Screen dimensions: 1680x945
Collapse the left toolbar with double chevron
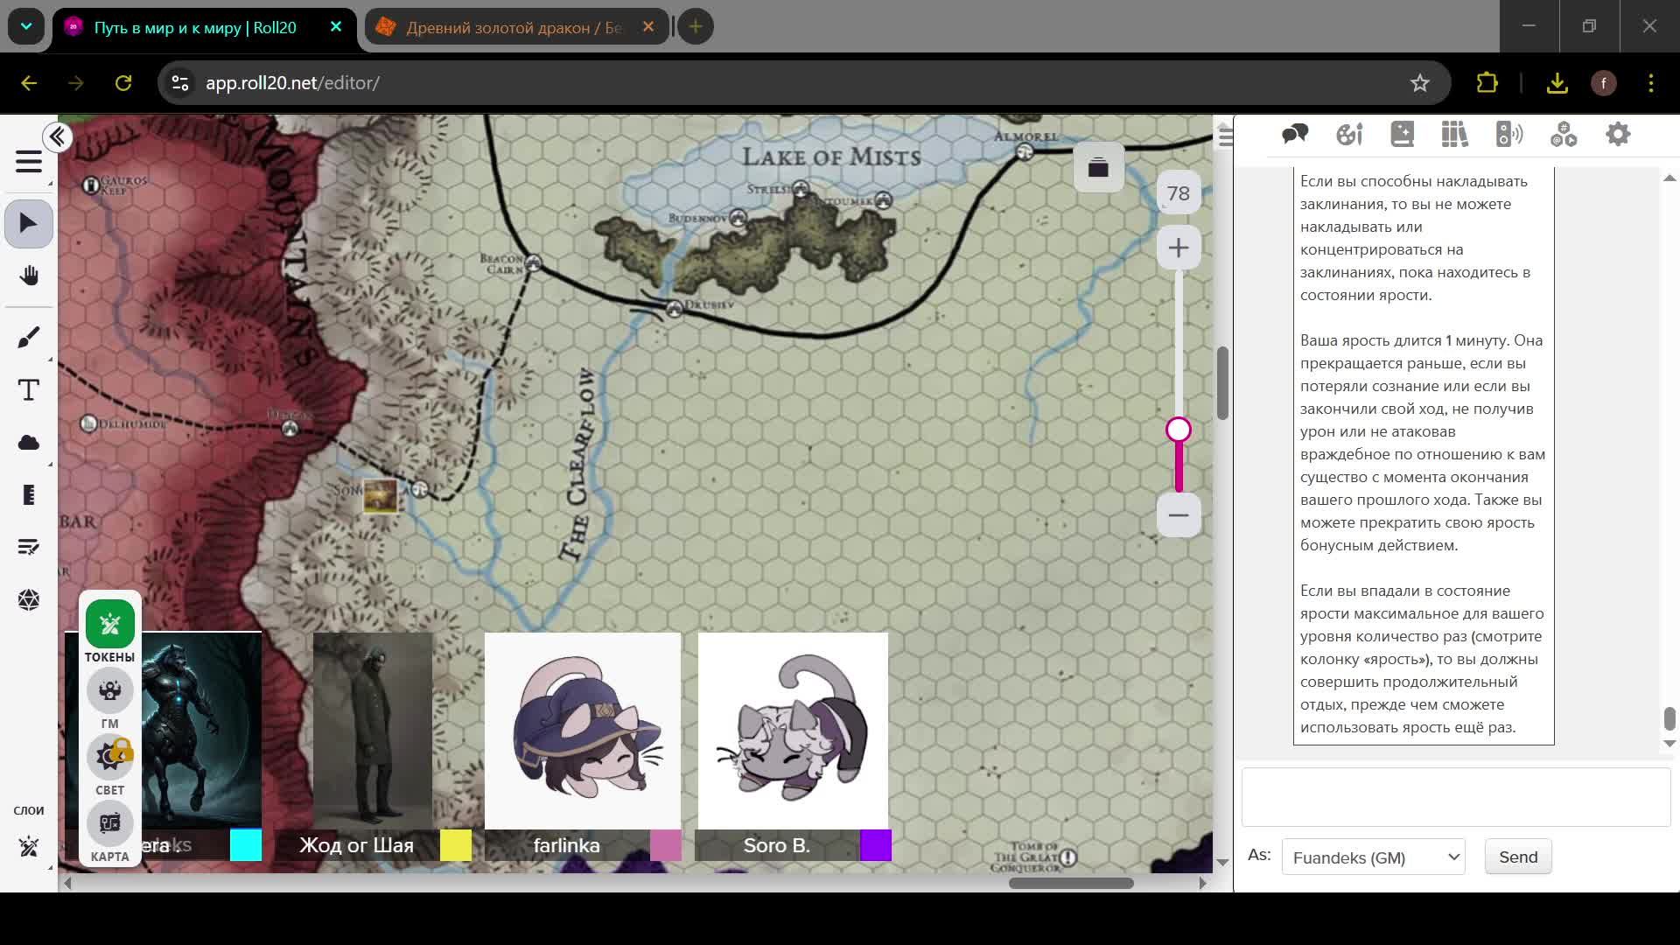click(58, 137)
